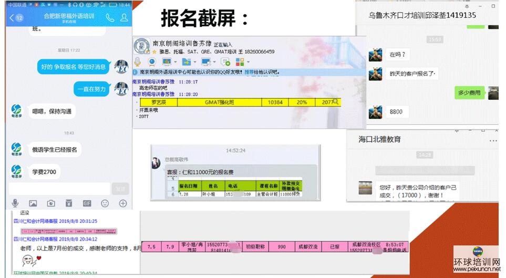Click the 嗯嗯，保持沟通 message bubble
Screen dimensions: 506x278
coord(51,111)
